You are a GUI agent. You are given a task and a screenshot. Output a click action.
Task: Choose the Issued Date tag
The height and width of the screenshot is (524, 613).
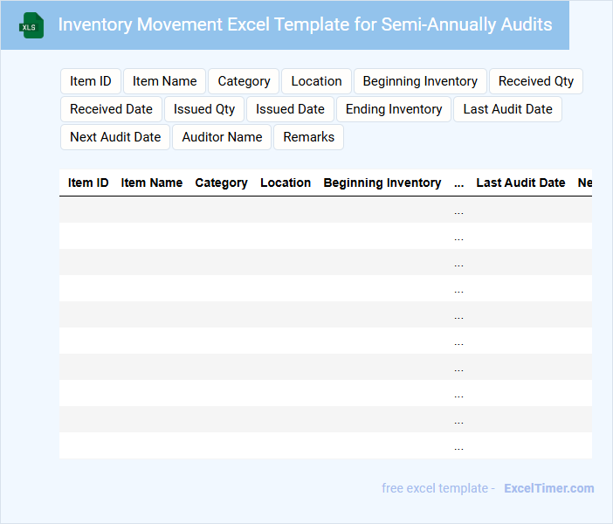[290, 109]
